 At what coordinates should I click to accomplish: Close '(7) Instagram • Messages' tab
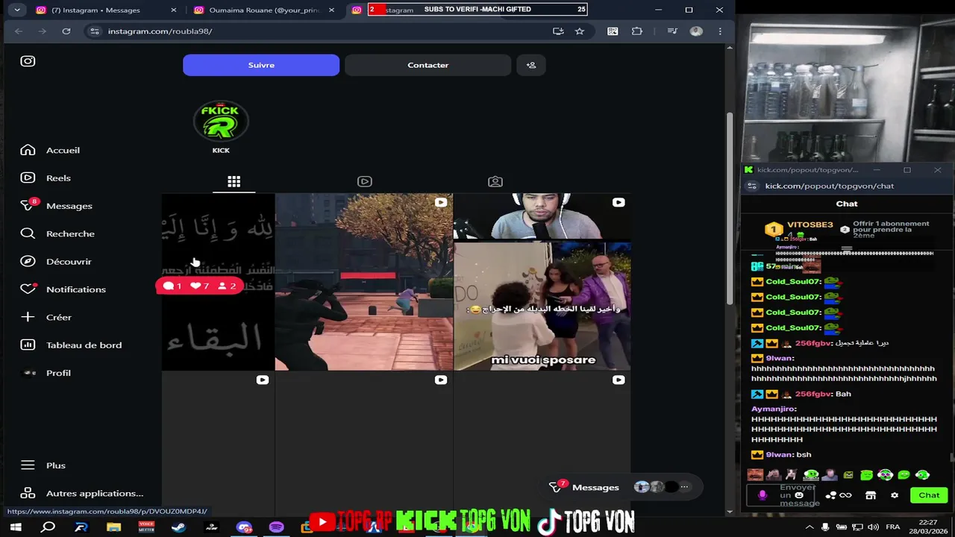[x=174, y=10]
